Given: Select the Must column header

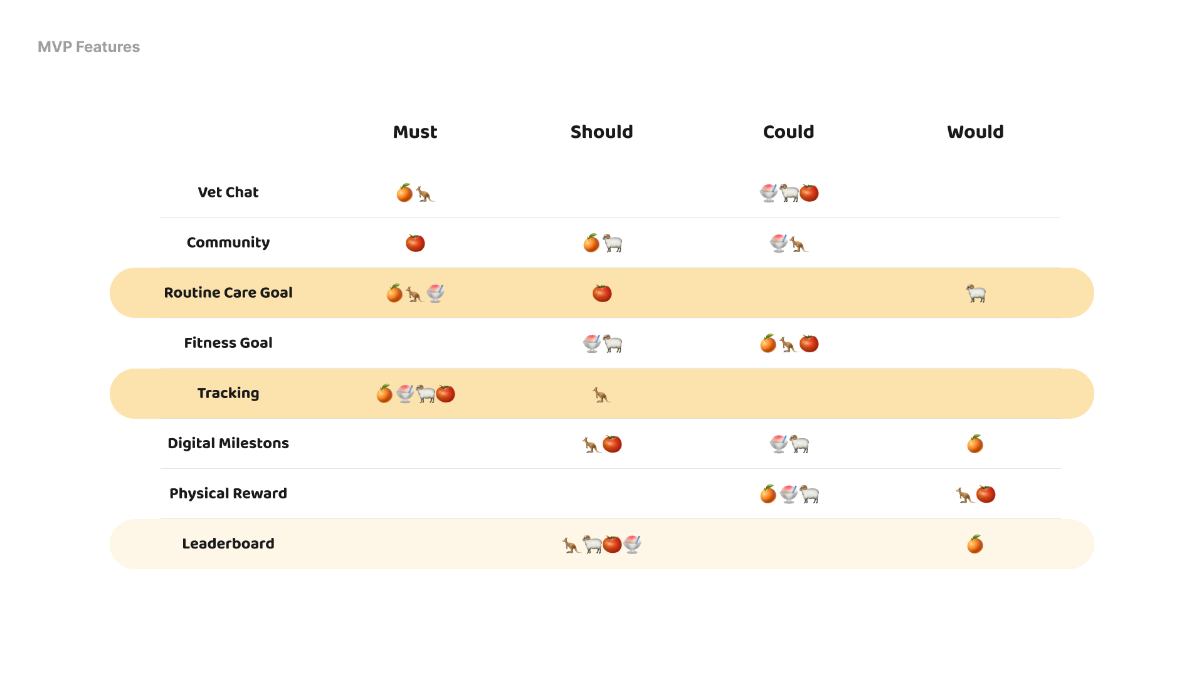Looking at the screenshot, I should 415,132.
